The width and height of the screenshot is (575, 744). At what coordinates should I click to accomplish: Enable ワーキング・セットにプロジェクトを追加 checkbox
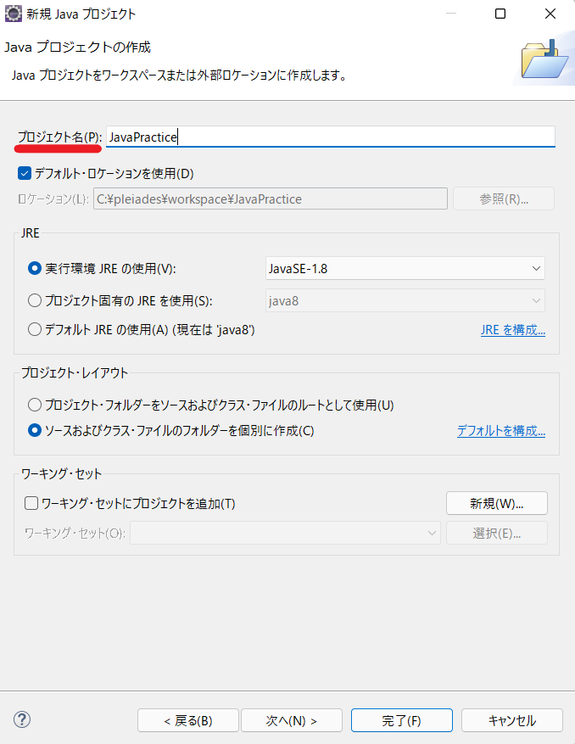pyautogui.click(x=31, y=503)
